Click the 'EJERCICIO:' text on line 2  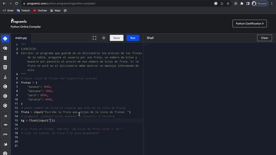29,49
